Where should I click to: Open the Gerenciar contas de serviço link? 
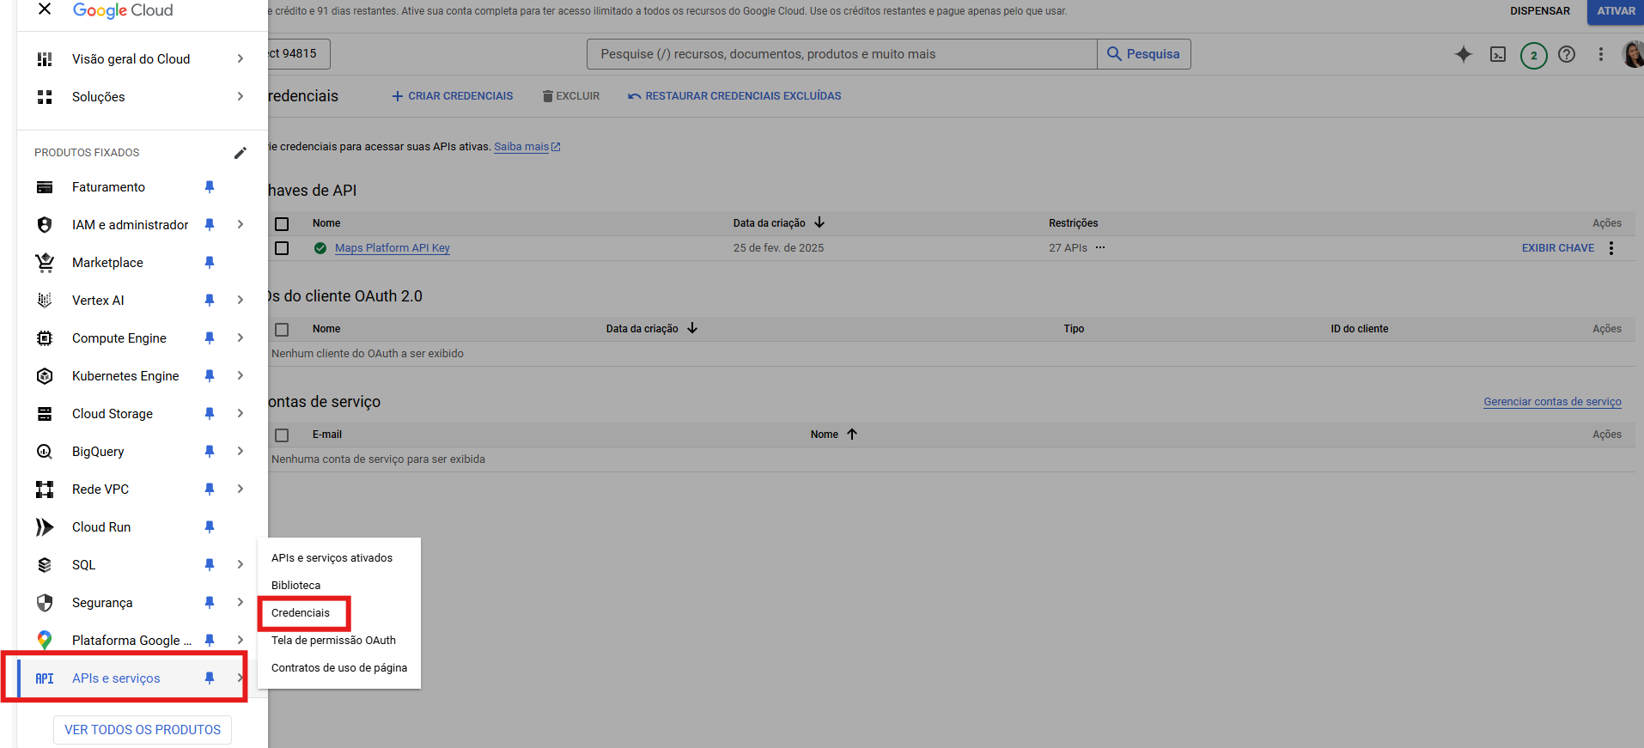point(1552,402)
